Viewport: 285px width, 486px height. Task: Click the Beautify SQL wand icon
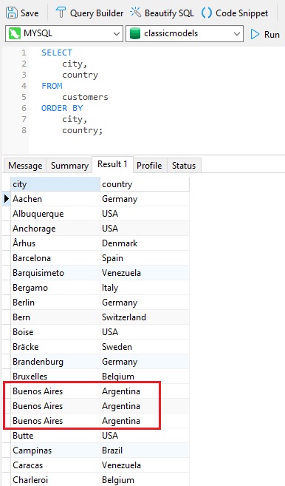point(136,13)
